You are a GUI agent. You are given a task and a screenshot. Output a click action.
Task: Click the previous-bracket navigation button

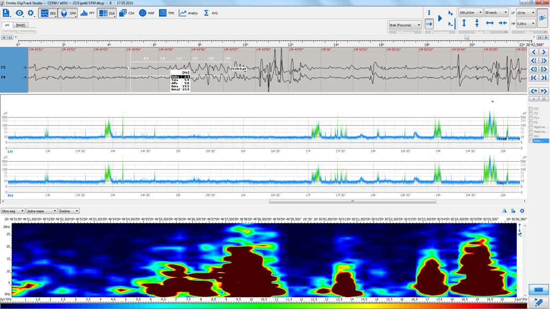pos(534,61)
